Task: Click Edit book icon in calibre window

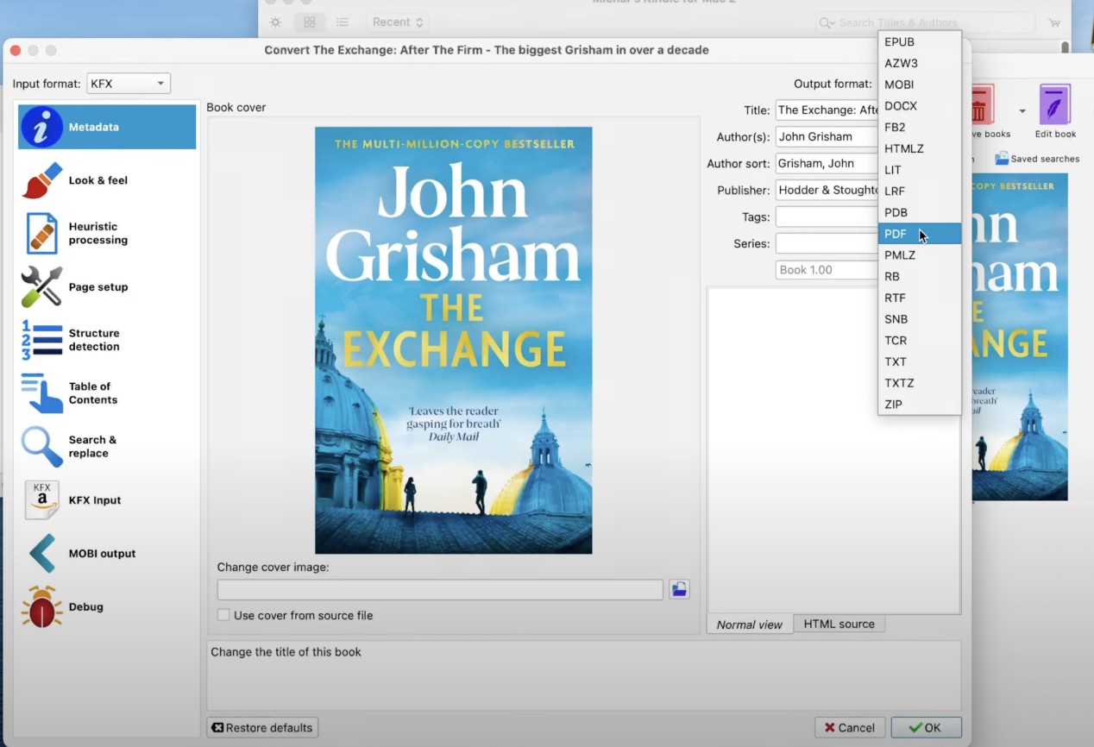Action: click(1054, 105)
